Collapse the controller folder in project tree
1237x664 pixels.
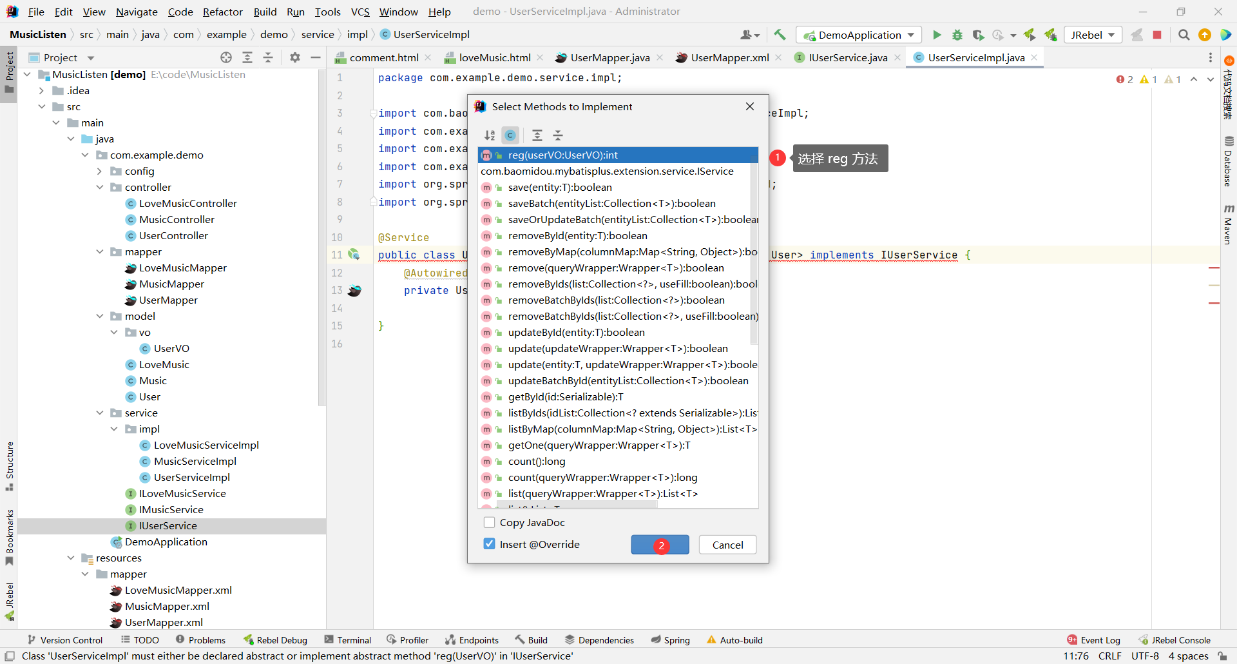(x=100, y=188)
